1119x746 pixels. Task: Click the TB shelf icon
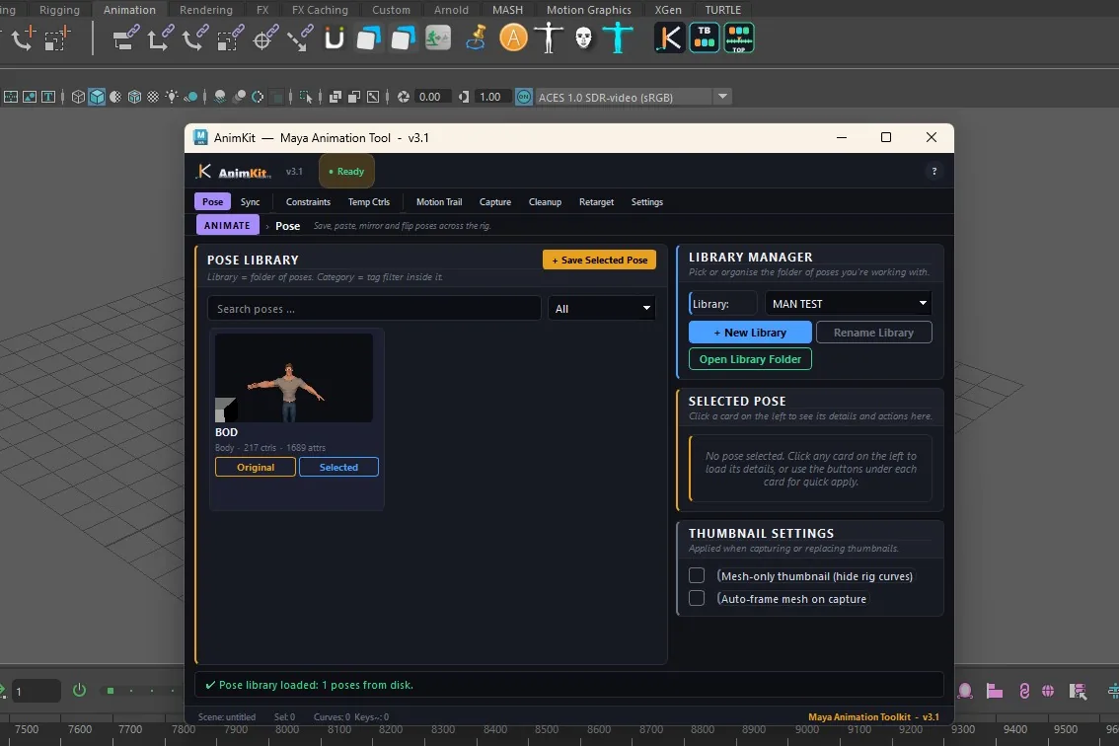pos(705,37)
